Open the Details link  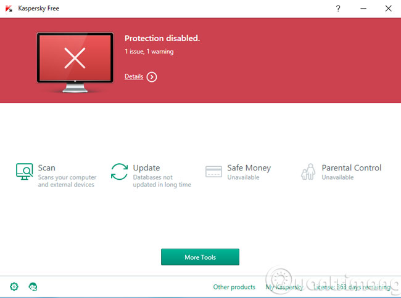pos(134,76)
